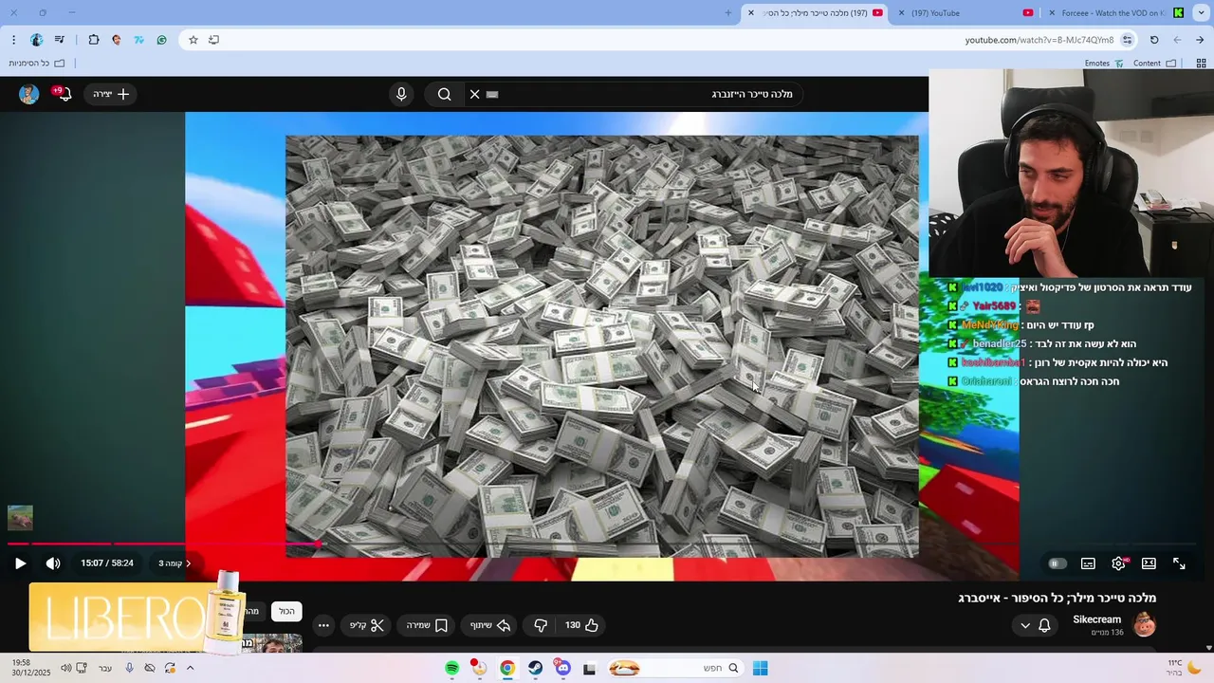Open subscription notification bell dropdown
The height and width of the screenshot is (683, 1214).
[1035, 625]
